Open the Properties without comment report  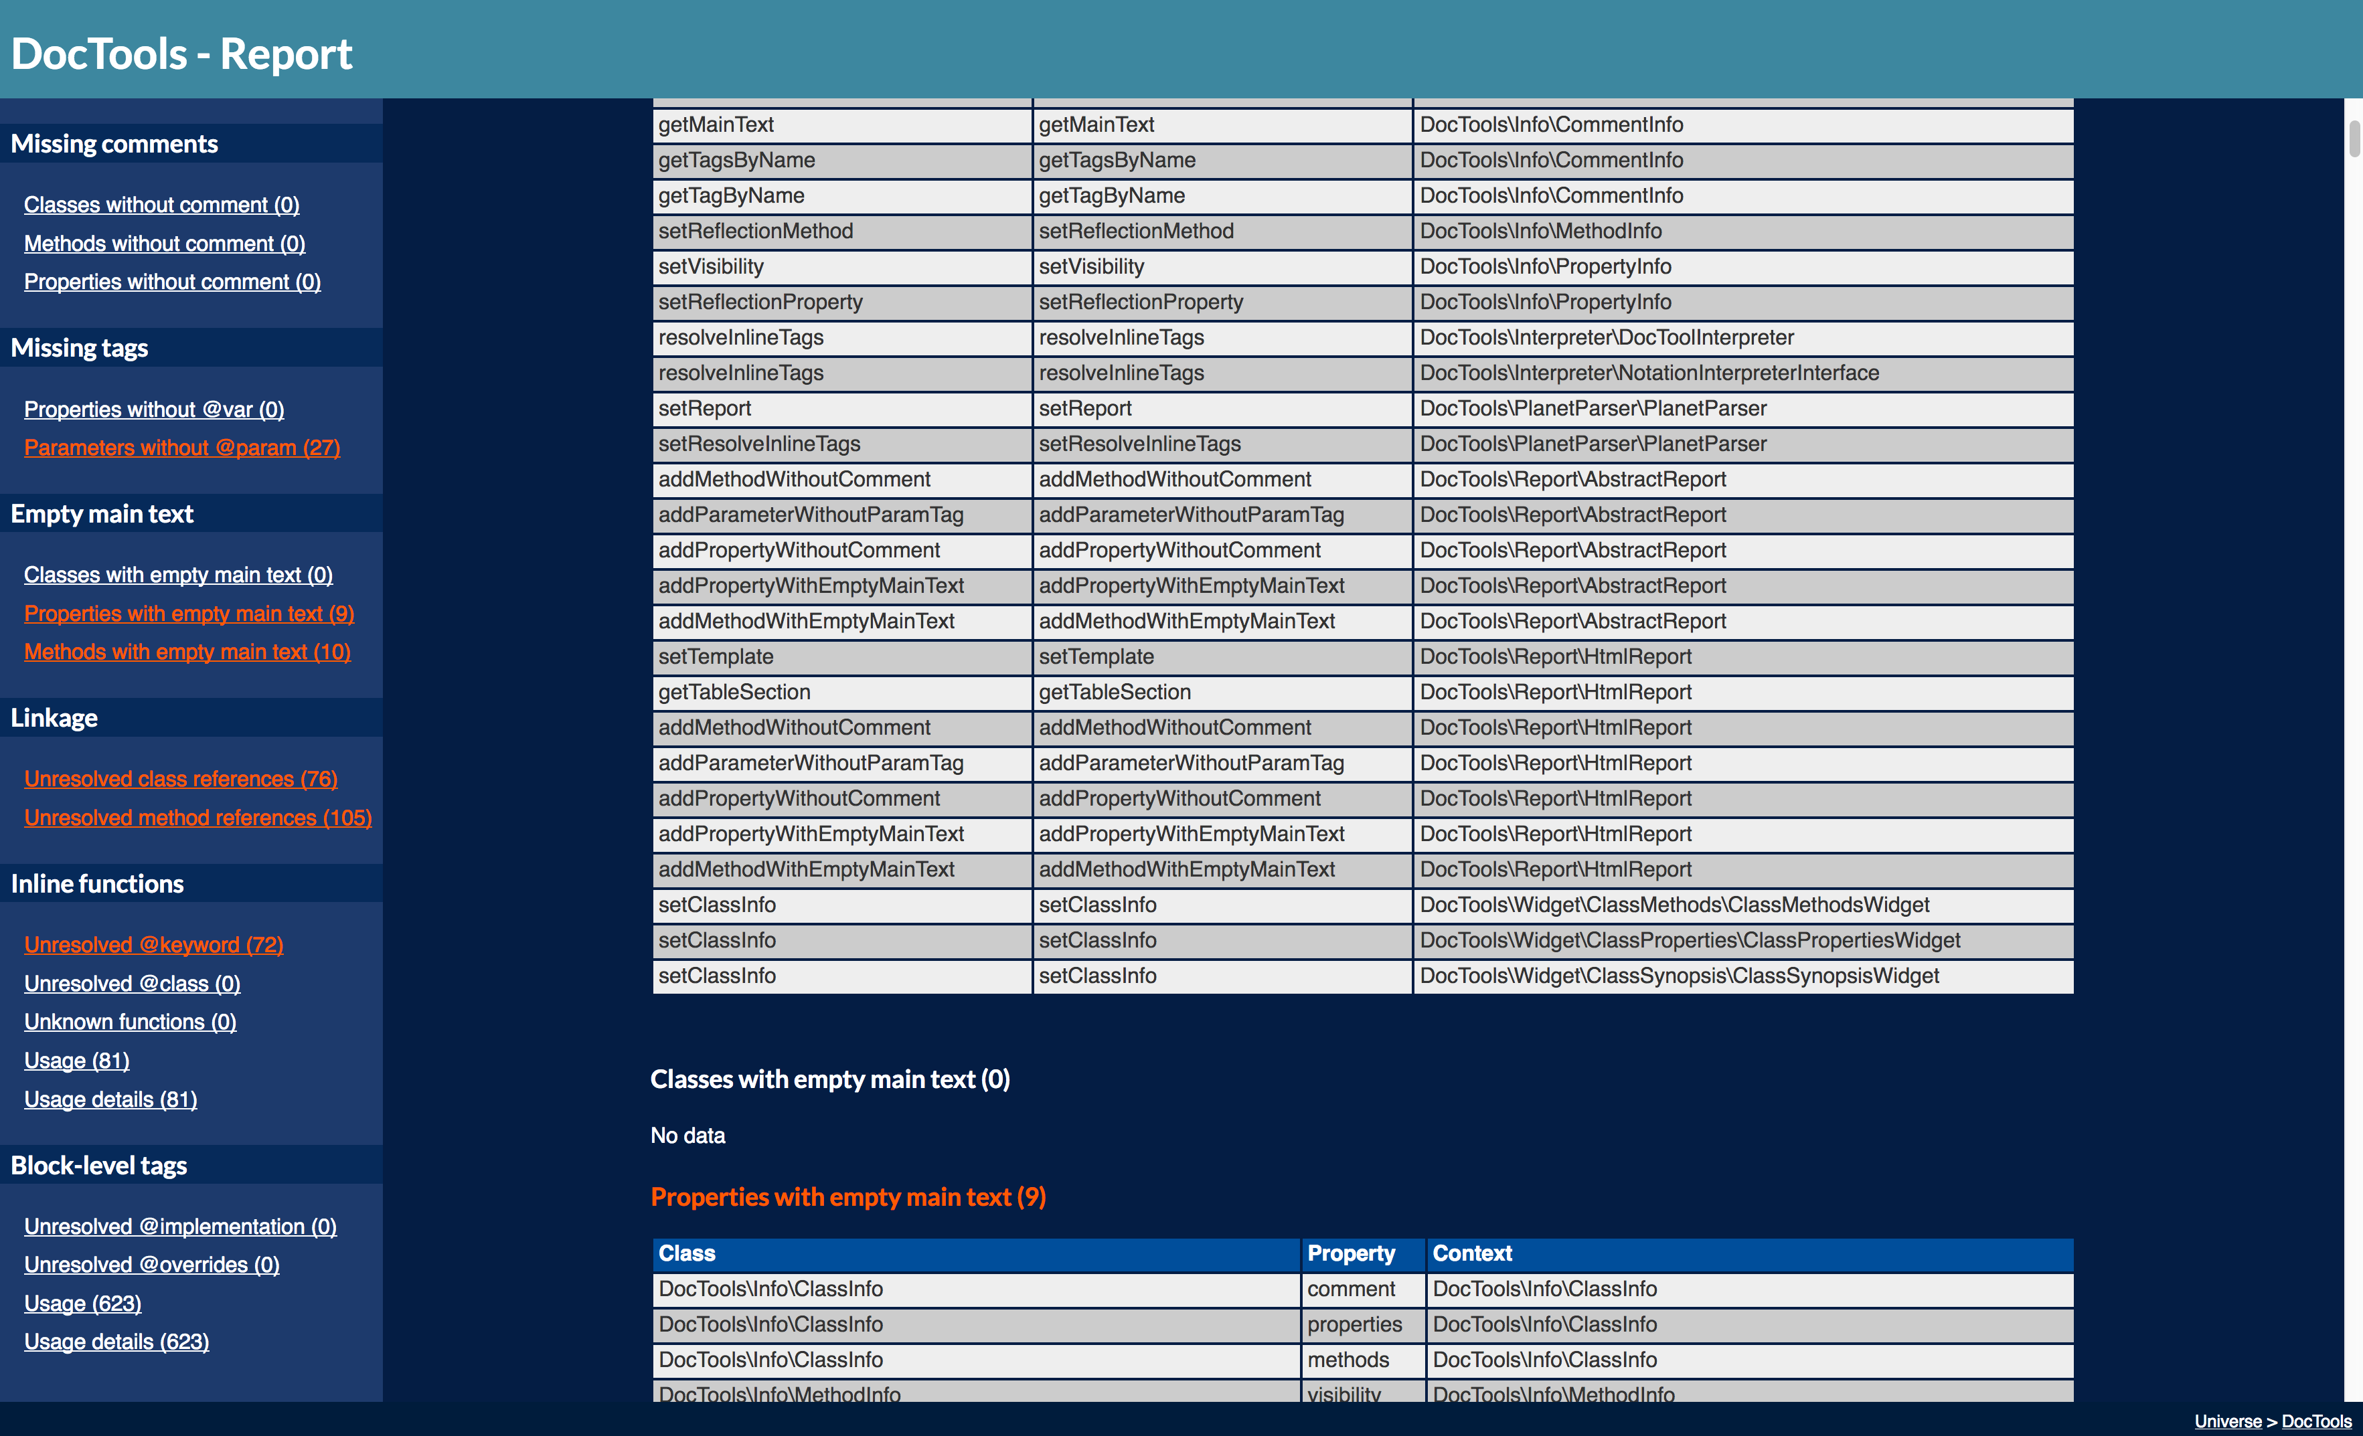pyautogui.click(x=171, y=281)
